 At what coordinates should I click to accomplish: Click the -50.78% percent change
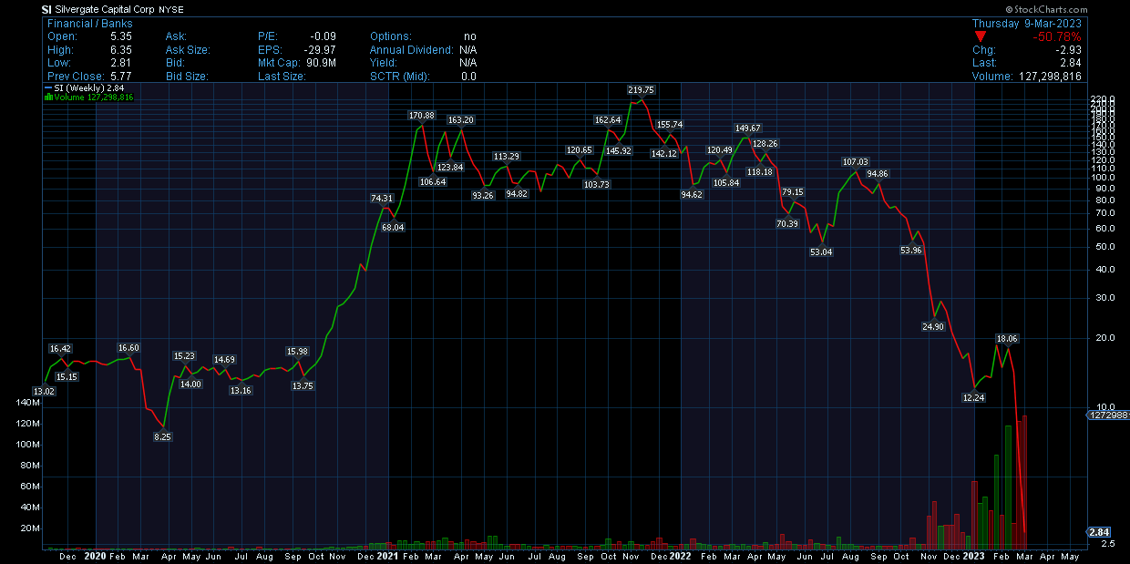[x=1056, y=36]
